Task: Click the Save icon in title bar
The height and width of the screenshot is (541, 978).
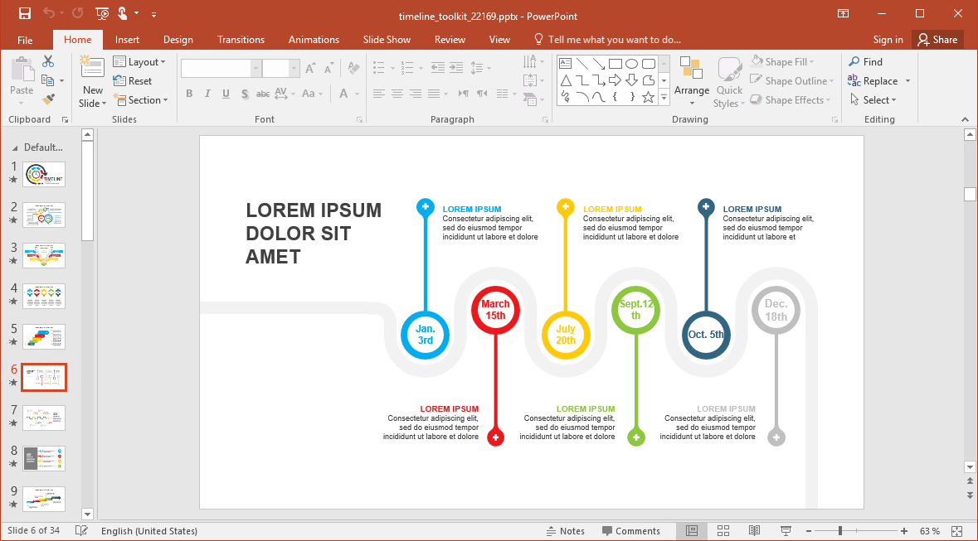Action: 24,14
